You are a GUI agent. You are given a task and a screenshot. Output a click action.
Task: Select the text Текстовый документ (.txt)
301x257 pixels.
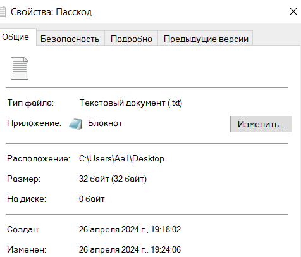131,103
